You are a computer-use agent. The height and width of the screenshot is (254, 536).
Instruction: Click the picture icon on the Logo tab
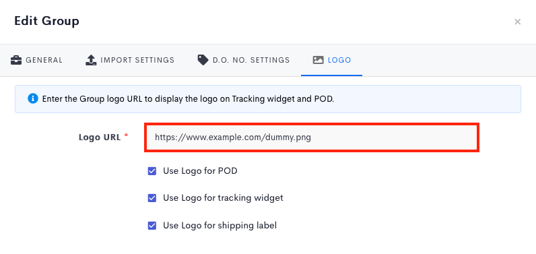pyautogui.click(x=318, y=60)
